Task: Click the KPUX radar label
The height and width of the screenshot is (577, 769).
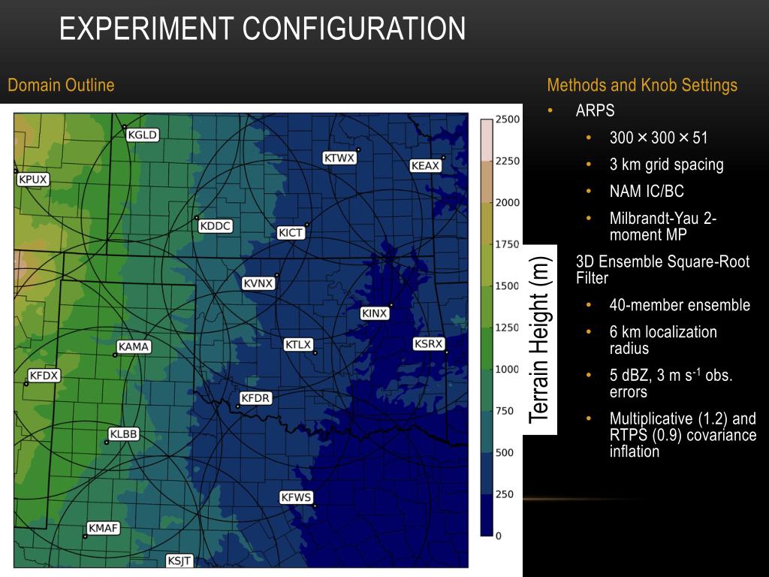Action: (x=33, y=180)
